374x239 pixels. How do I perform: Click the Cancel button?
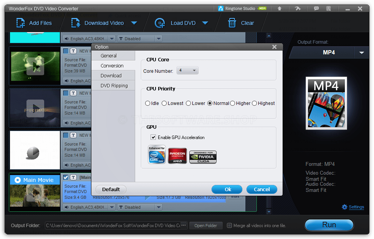[261, 189]
